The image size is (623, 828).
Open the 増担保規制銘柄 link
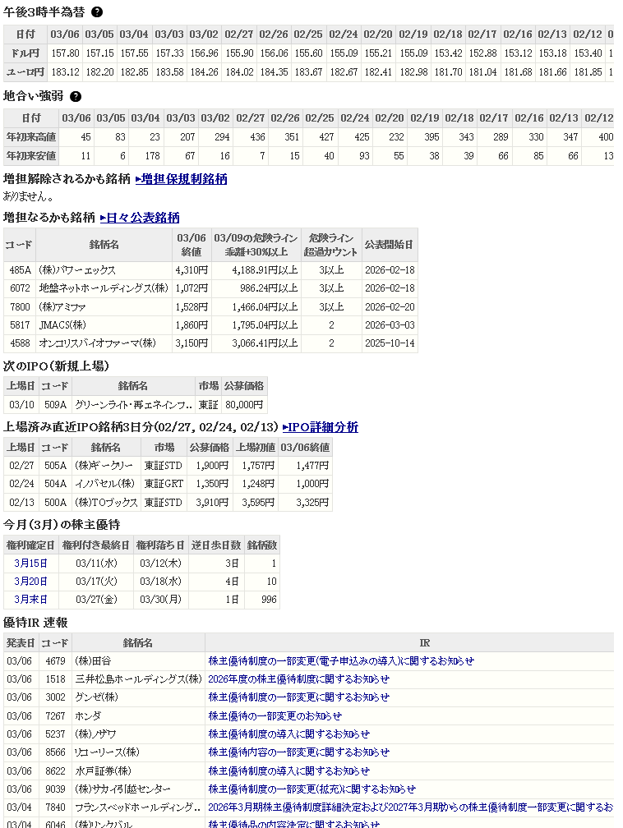tap(181, 179)
